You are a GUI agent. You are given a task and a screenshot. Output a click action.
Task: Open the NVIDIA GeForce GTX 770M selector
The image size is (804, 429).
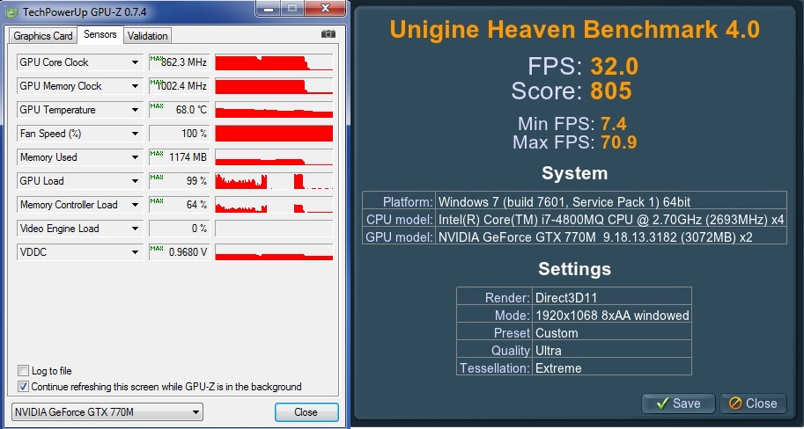coord(107,411)
